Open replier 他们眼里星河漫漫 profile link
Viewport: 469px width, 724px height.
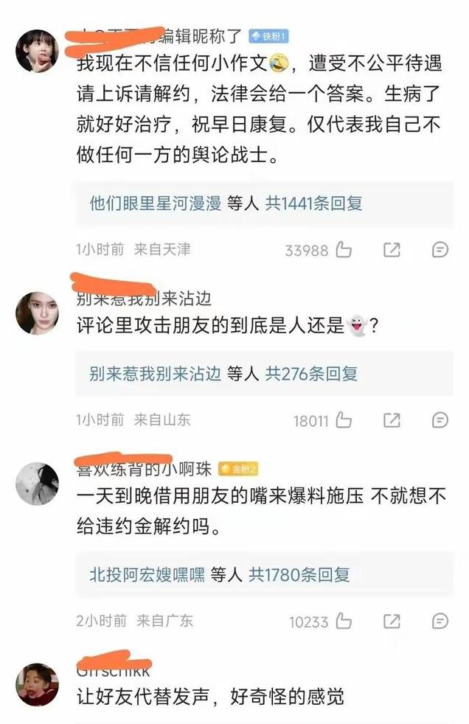point(156,203)
